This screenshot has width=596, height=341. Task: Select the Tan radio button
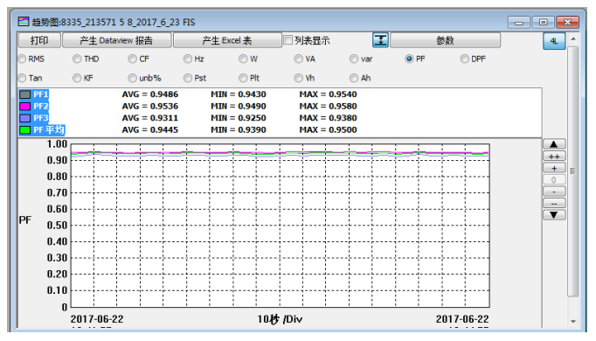click(x=22, y=78)
